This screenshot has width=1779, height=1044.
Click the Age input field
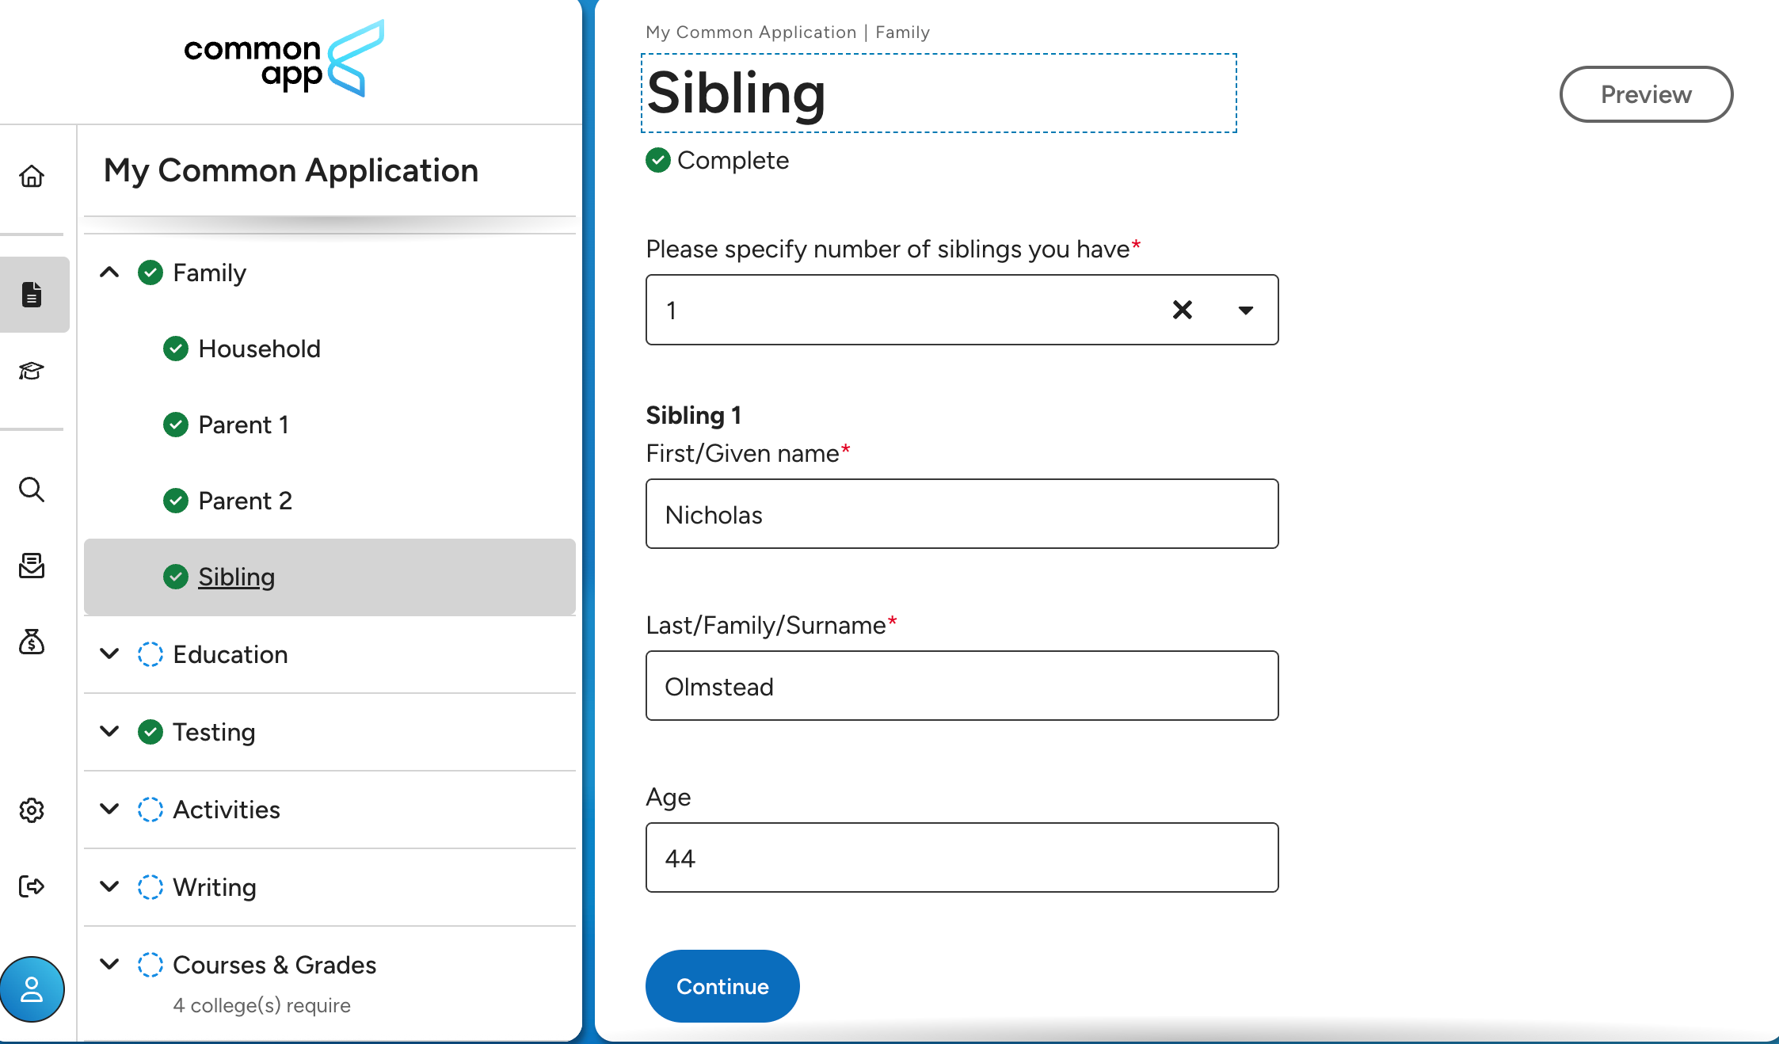pyautogui.click(x=962, y=858)
